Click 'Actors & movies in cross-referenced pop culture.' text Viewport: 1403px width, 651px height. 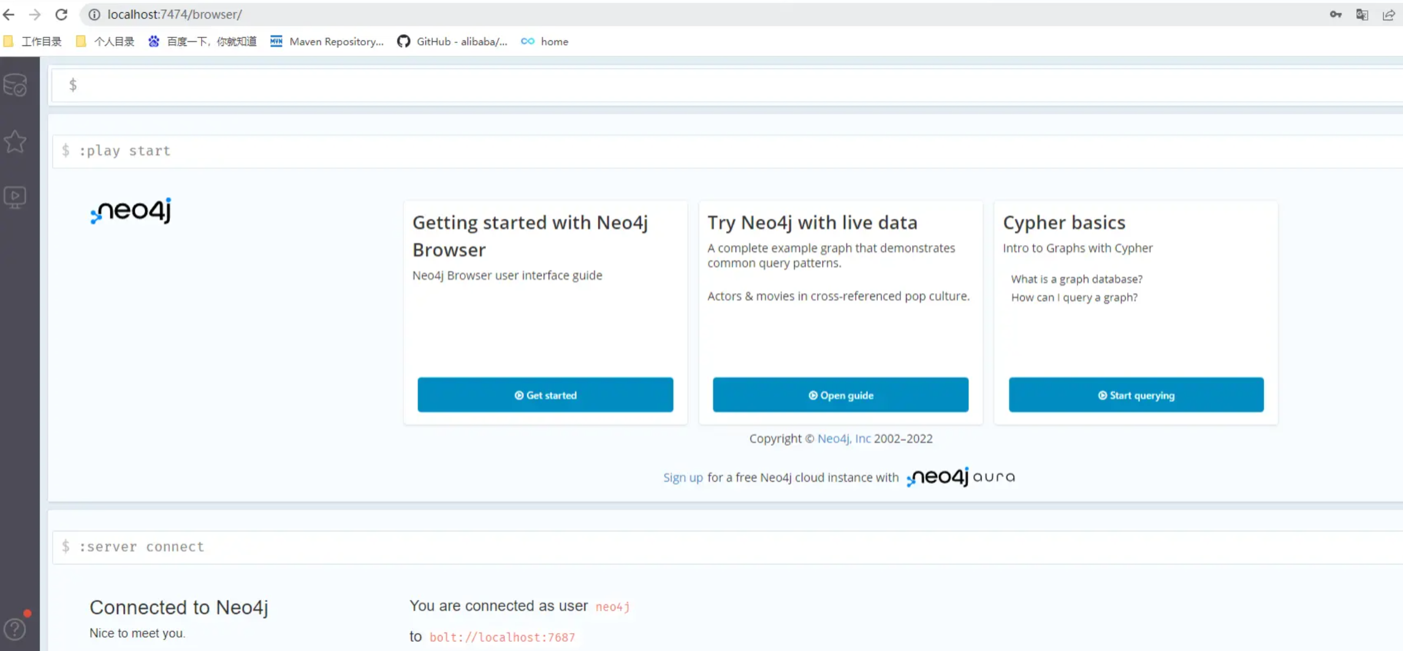pyautogui.click(x=838, y=296)
